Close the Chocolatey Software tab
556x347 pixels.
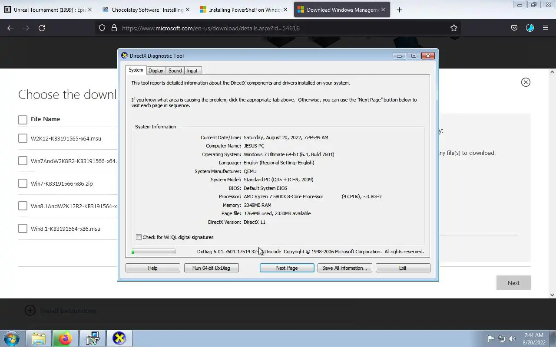[x=188, y=10]
